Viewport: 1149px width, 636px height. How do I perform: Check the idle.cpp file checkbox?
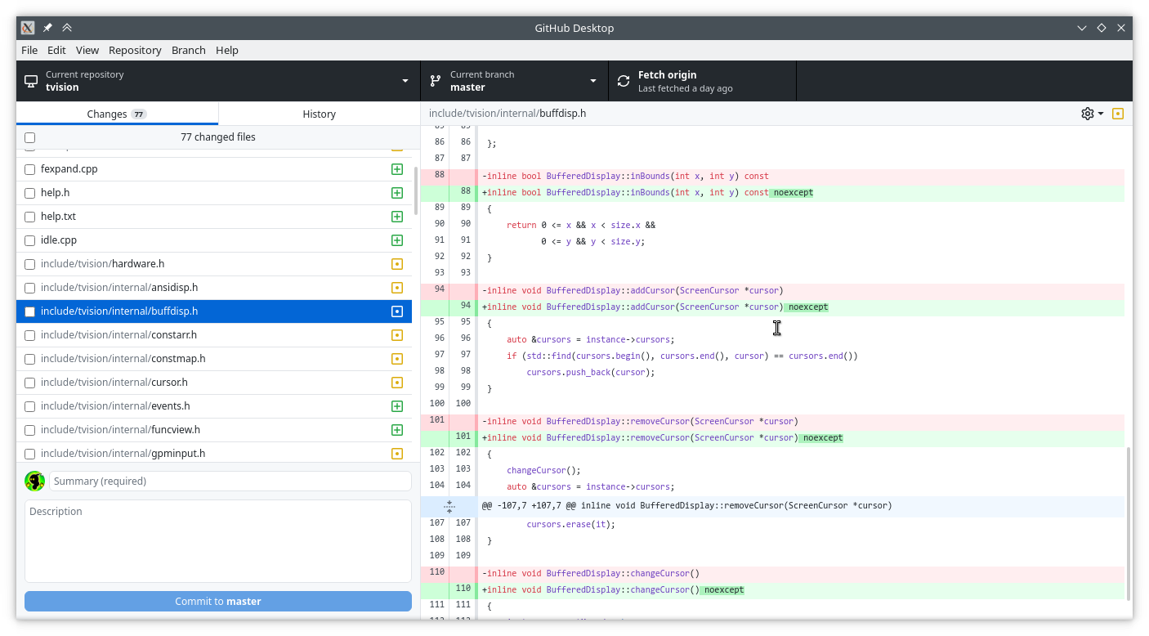(x=30, y=240)
